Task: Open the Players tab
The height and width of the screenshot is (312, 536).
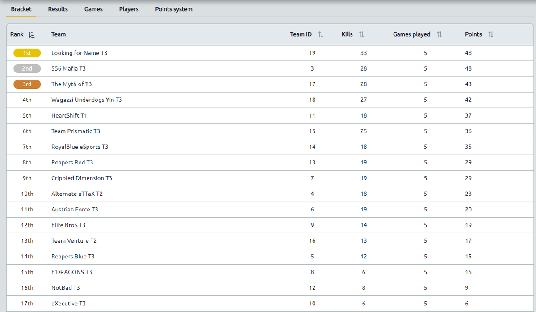Action: click(x=129, y=9)
